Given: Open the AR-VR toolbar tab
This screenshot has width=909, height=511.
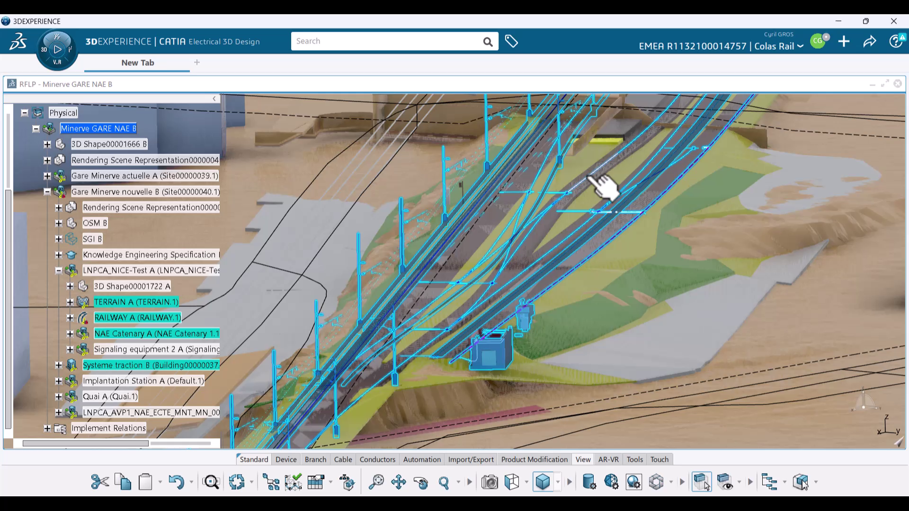Looking at the screenshot, I should click(608, 459).
